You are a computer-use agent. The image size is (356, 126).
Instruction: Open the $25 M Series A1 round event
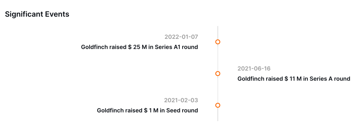click(139, 47)
